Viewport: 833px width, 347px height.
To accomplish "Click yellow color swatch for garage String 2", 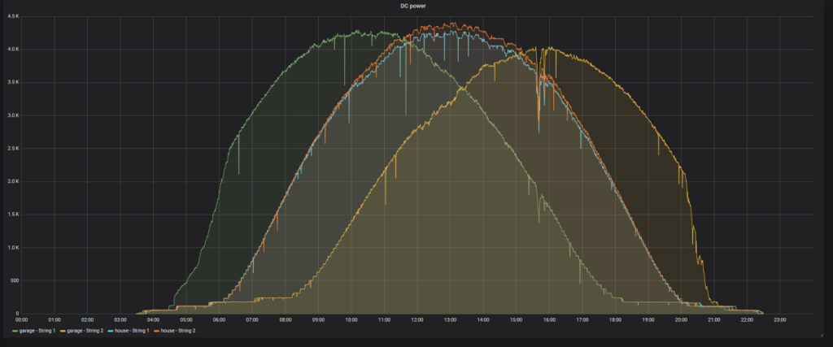I will click(x=64, y=332).
